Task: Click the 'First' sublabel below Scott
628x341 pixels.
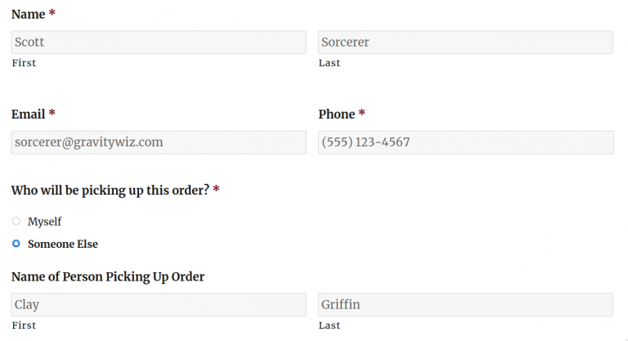Action: coord(24,63)
